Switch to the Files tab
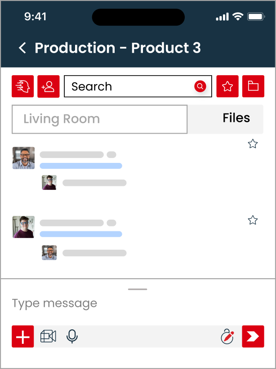The height and width of the screenshot is (369, 276). point(236,118)
